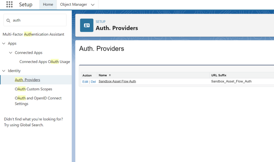Open Multi-Factor Authentication Assistant
This screenshot has height=162, width=274.
pos(33,34)
